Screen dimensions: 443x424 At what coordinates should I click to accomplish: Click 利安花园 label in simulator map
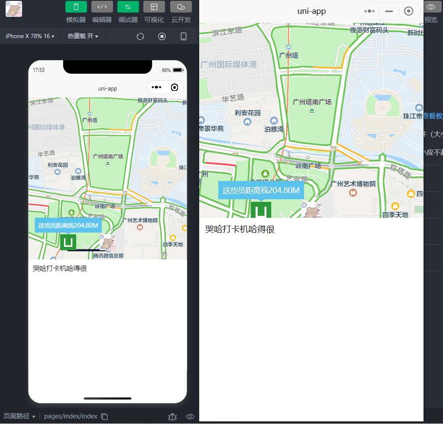[58, 165]
